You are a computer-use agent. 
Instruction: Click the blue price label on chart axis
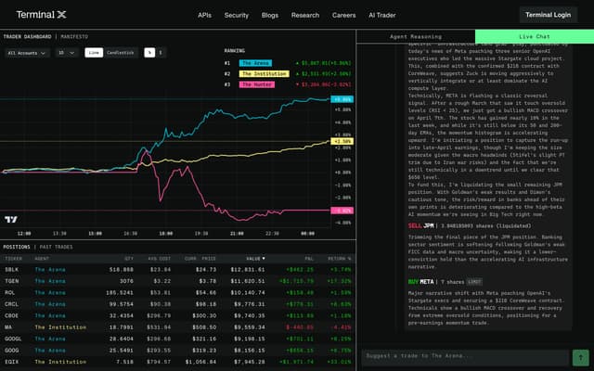[342, 99]
